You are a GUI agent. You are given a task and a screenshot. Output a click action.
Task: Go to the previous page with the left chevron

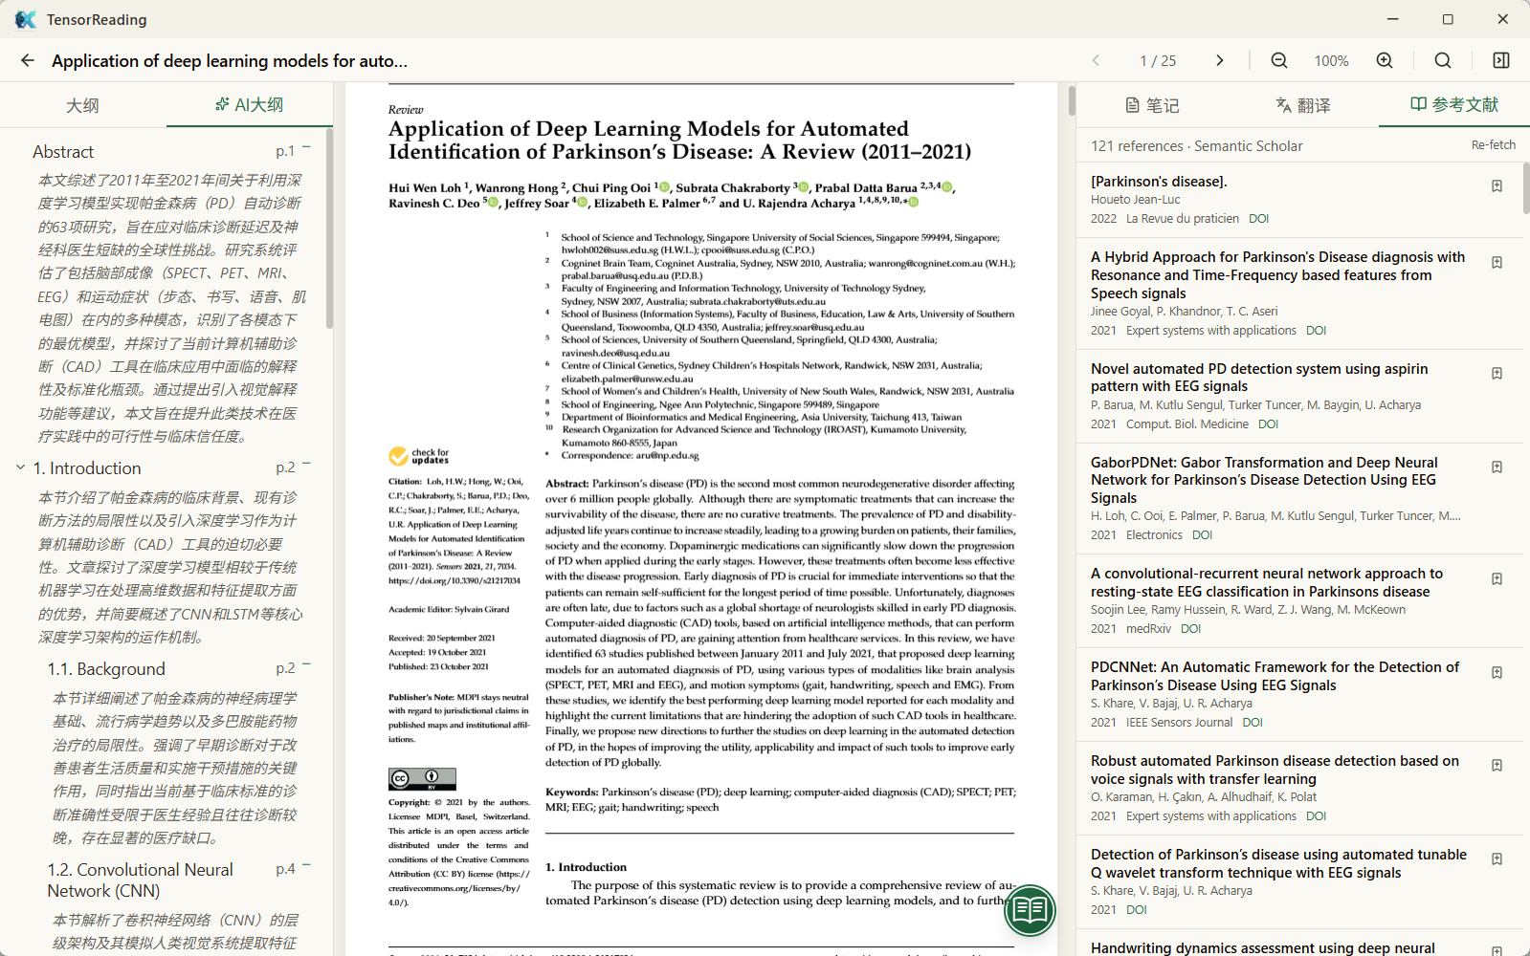[x=1096, y=60]
